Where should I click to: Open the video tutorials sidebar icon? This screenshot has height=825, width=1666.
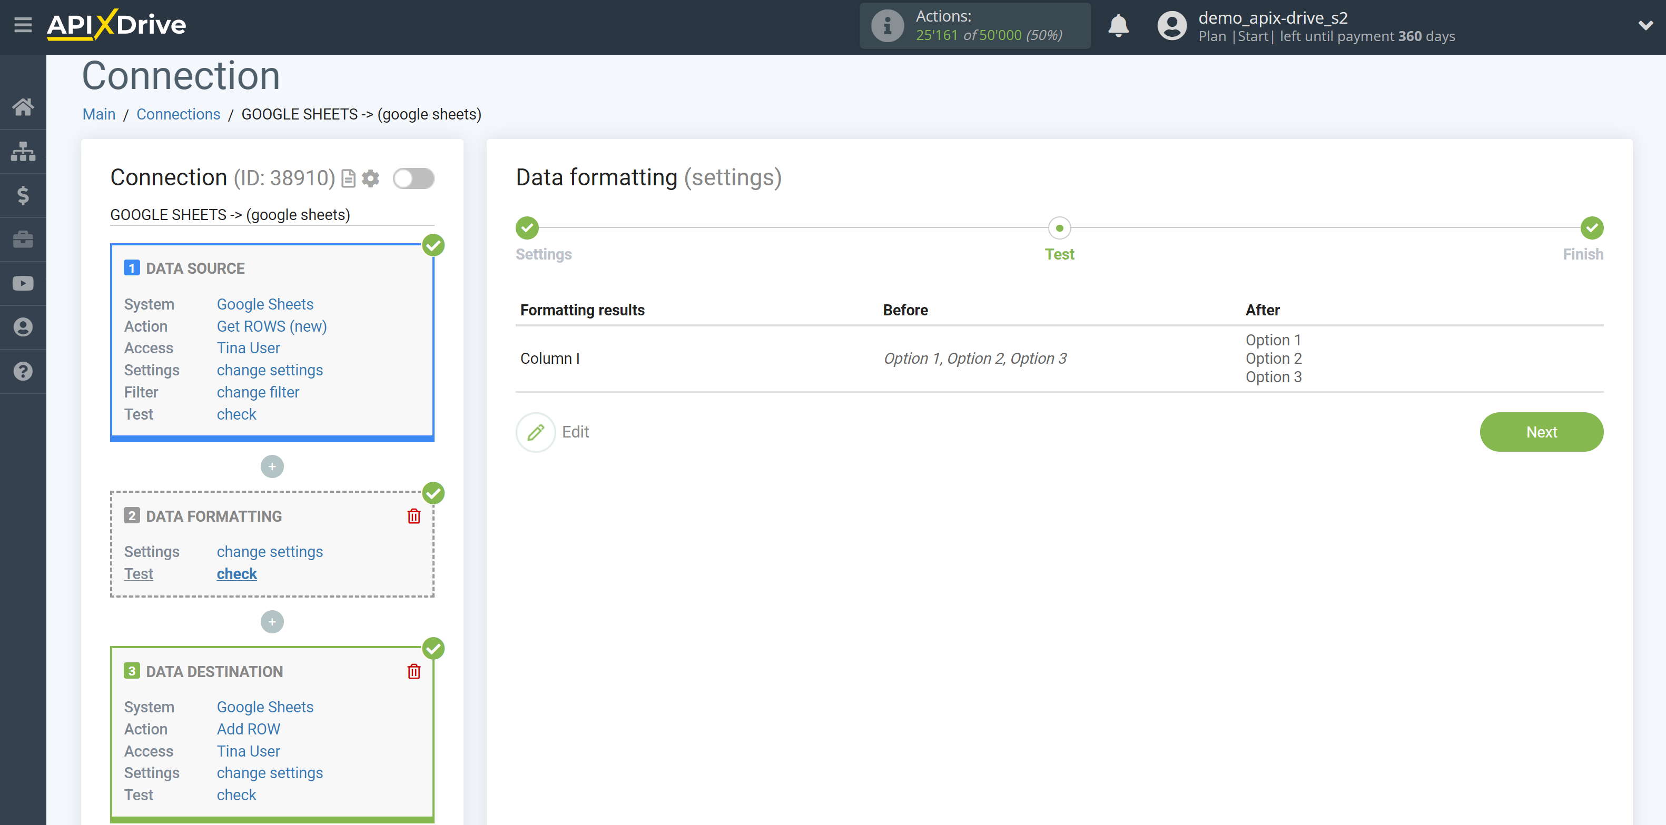click(23, 283)
